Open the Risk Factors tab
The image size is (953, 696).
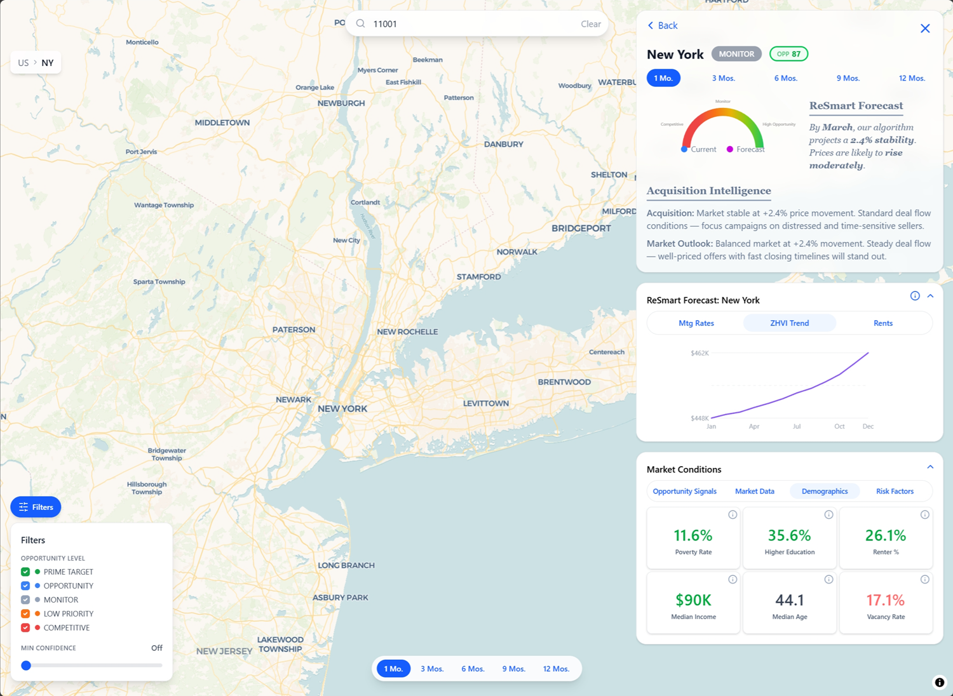click(x=895, y=491)
